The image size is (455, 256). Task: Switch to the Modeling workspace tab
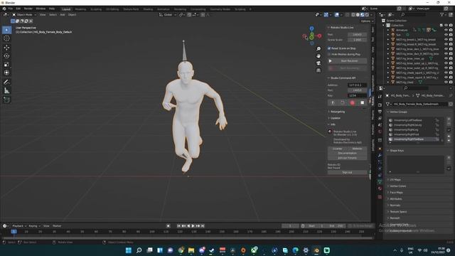point(80,9)
